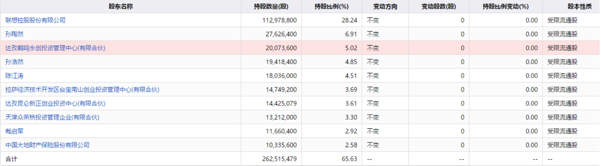The image size is (601, 166).
Task: Click the 合计 total row label
Action: 11,159
